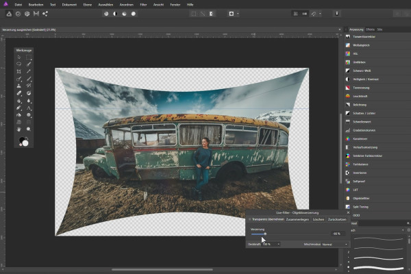The width and height of the screenshot is (411, 274).
Task: Select the Rectangular Marquee tool
Action: click(29, 57)
